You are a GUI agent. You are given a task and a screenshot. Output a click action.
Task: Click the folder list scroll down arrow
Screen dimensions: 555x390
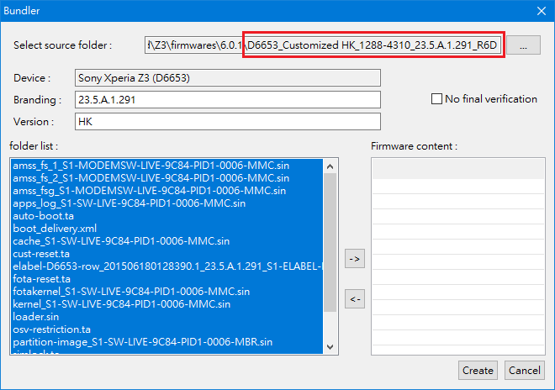pos(330,347)
